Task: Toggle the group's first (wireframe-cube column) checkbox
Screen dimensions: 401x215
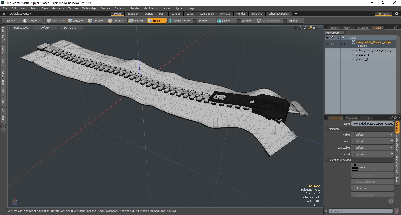Action: point(338,44)
